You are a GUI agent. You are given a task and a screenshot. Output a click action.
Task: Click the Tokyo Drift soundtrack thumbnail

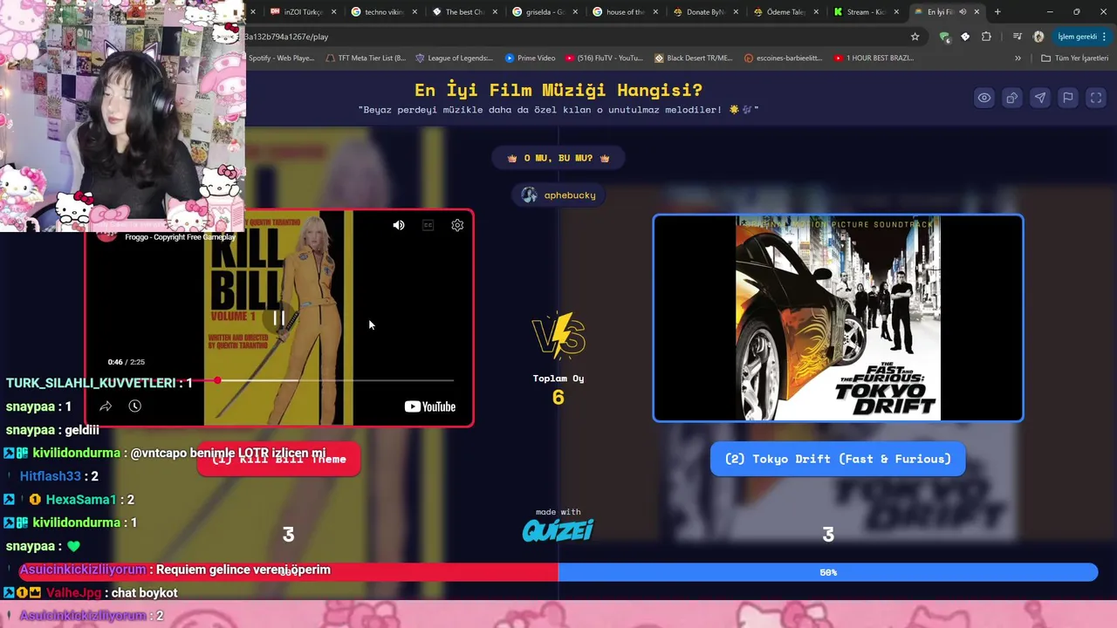tap(838, 318)
